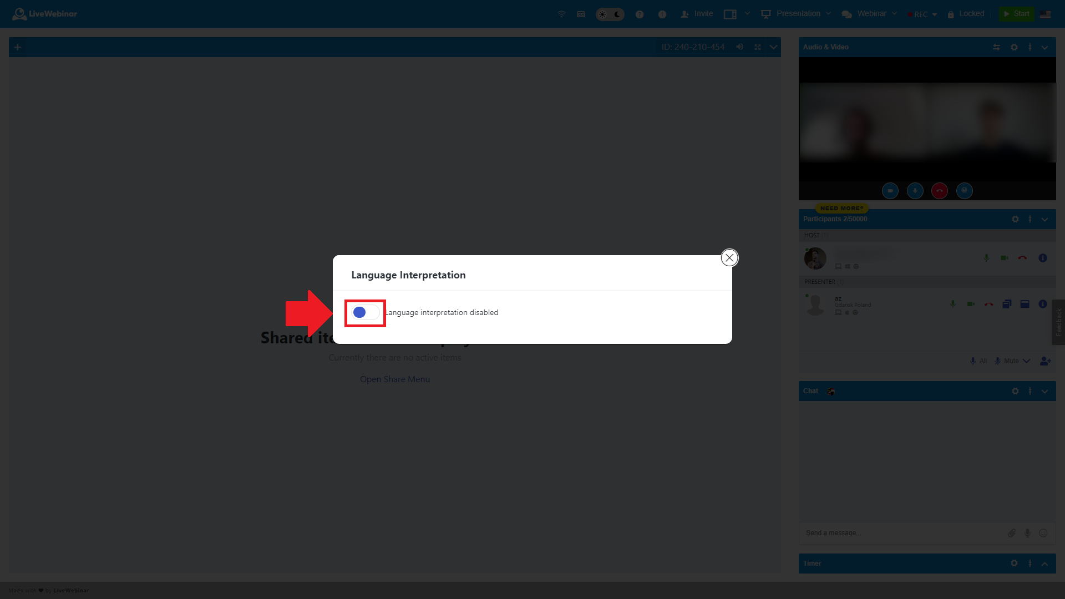The height and width of the screenshot is (599, 1065).
Task: Click the Open Share Menu link
Action: point(394,379)
